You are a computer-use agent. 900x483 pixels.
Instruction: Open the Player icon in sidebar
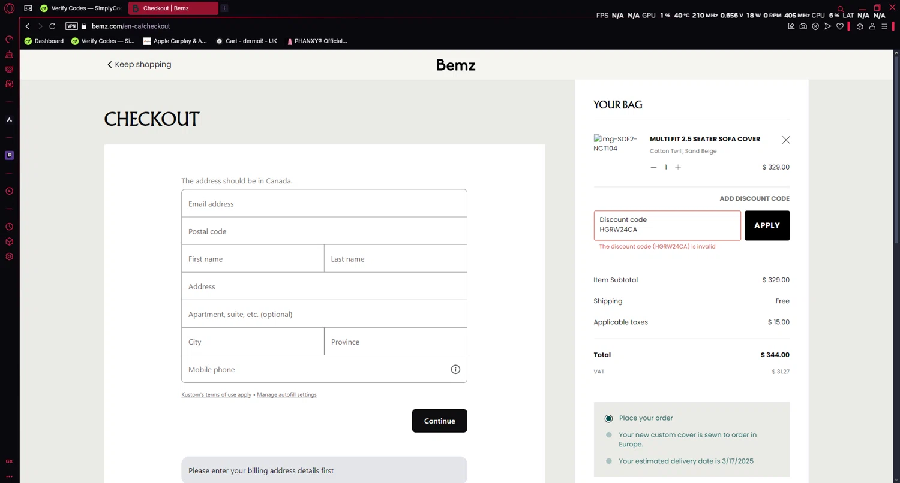pos(9,191)
